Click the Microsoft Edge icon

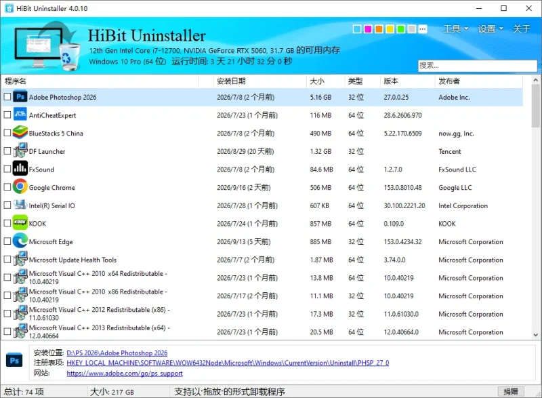click(20, 241)
